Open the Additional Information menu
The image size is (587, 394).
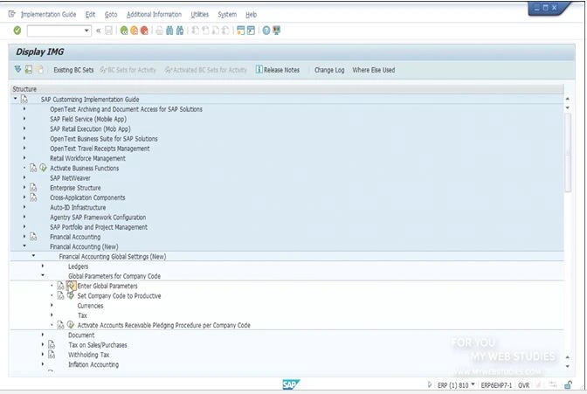[x=154, y=15]
